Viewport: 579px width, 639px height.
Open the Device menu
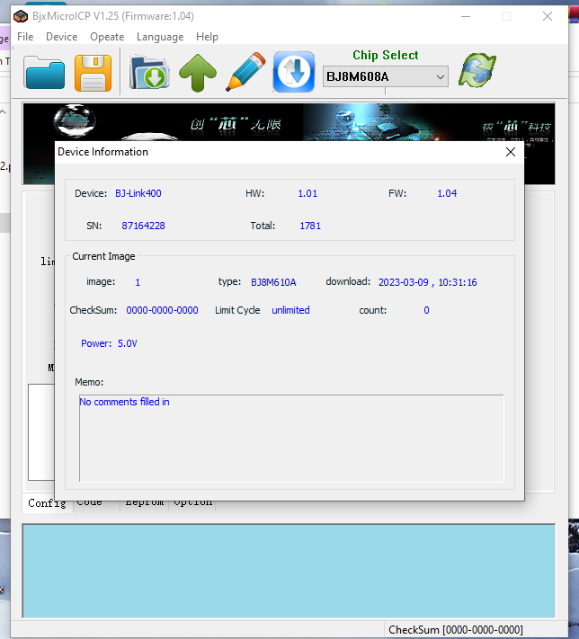click(x=62, y=37)
